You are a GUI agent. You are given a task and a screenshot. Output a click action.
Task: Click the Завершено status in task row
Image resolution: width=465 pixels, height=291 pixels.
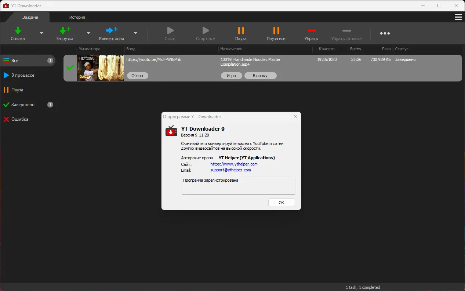[x=405, y=59]
